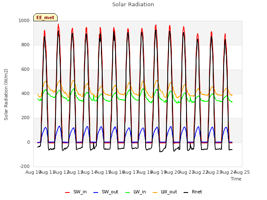
Task: Click the 600 y-axis tick label
Action: (25, 70)
